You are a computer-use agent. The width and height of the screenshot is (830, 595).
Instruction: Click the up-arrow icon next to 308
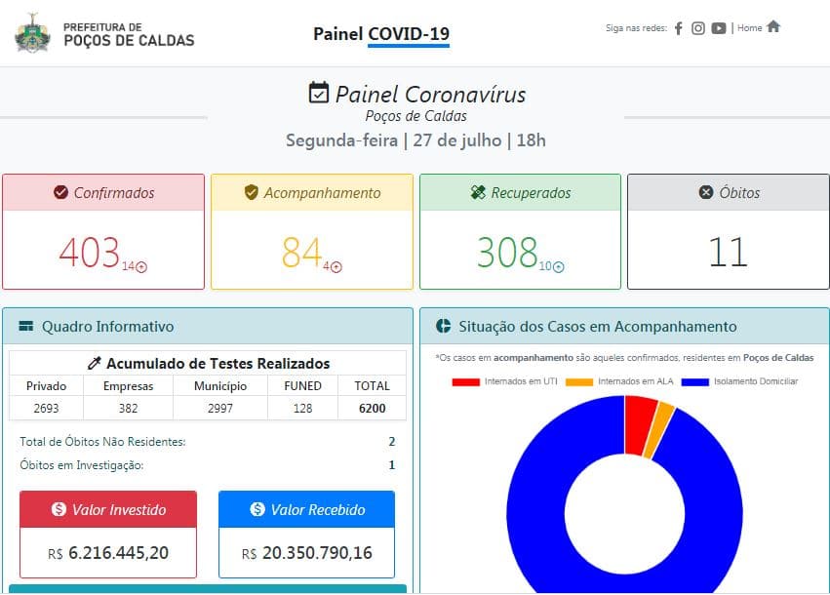(559, 267)
